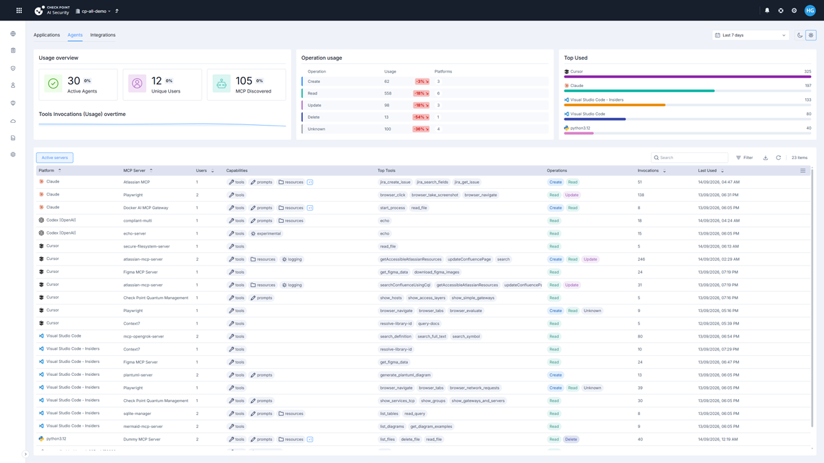
Task: Open the cp-all-demo account dropdown
Action: [93, 11]
